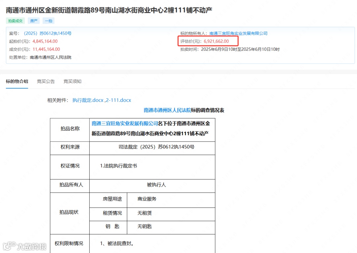Open owner link 南通三宜旺角实业发展有限公司 in header

[x=238, y=33]
